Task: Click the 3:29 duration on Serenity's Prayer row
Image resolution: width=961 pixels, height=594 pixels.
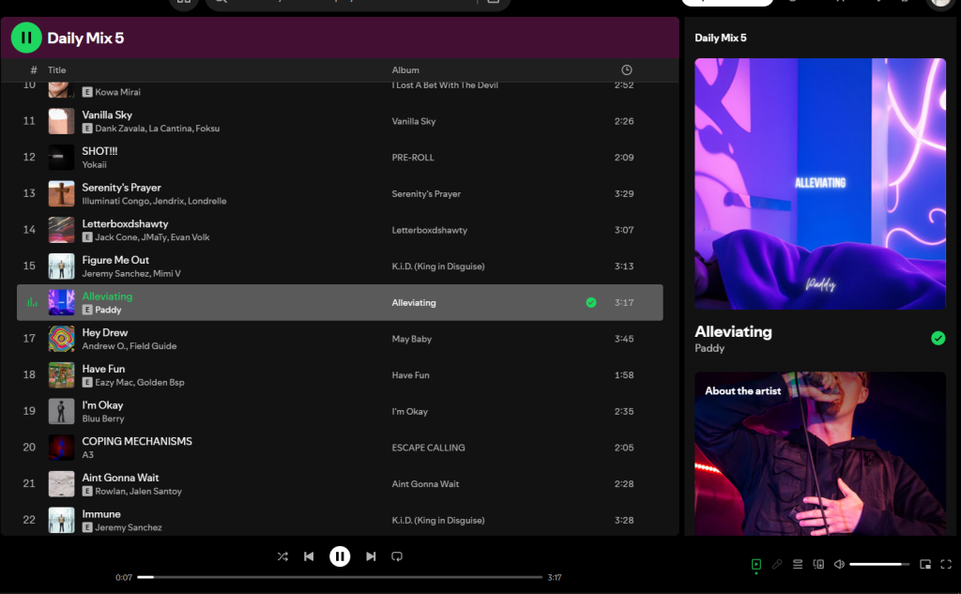Action: point(624,193)
